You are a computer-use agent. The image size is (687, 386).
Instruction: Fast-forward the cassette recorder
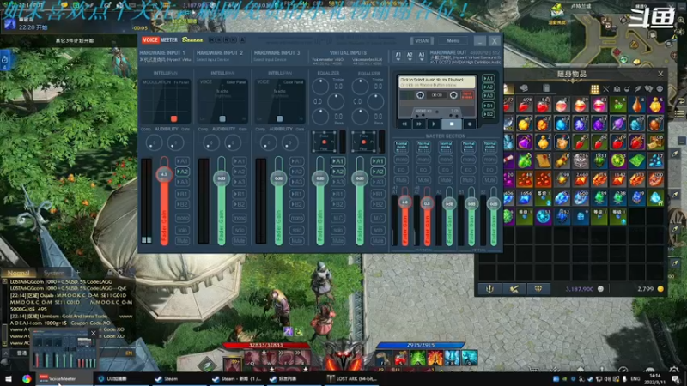[419, 124]
